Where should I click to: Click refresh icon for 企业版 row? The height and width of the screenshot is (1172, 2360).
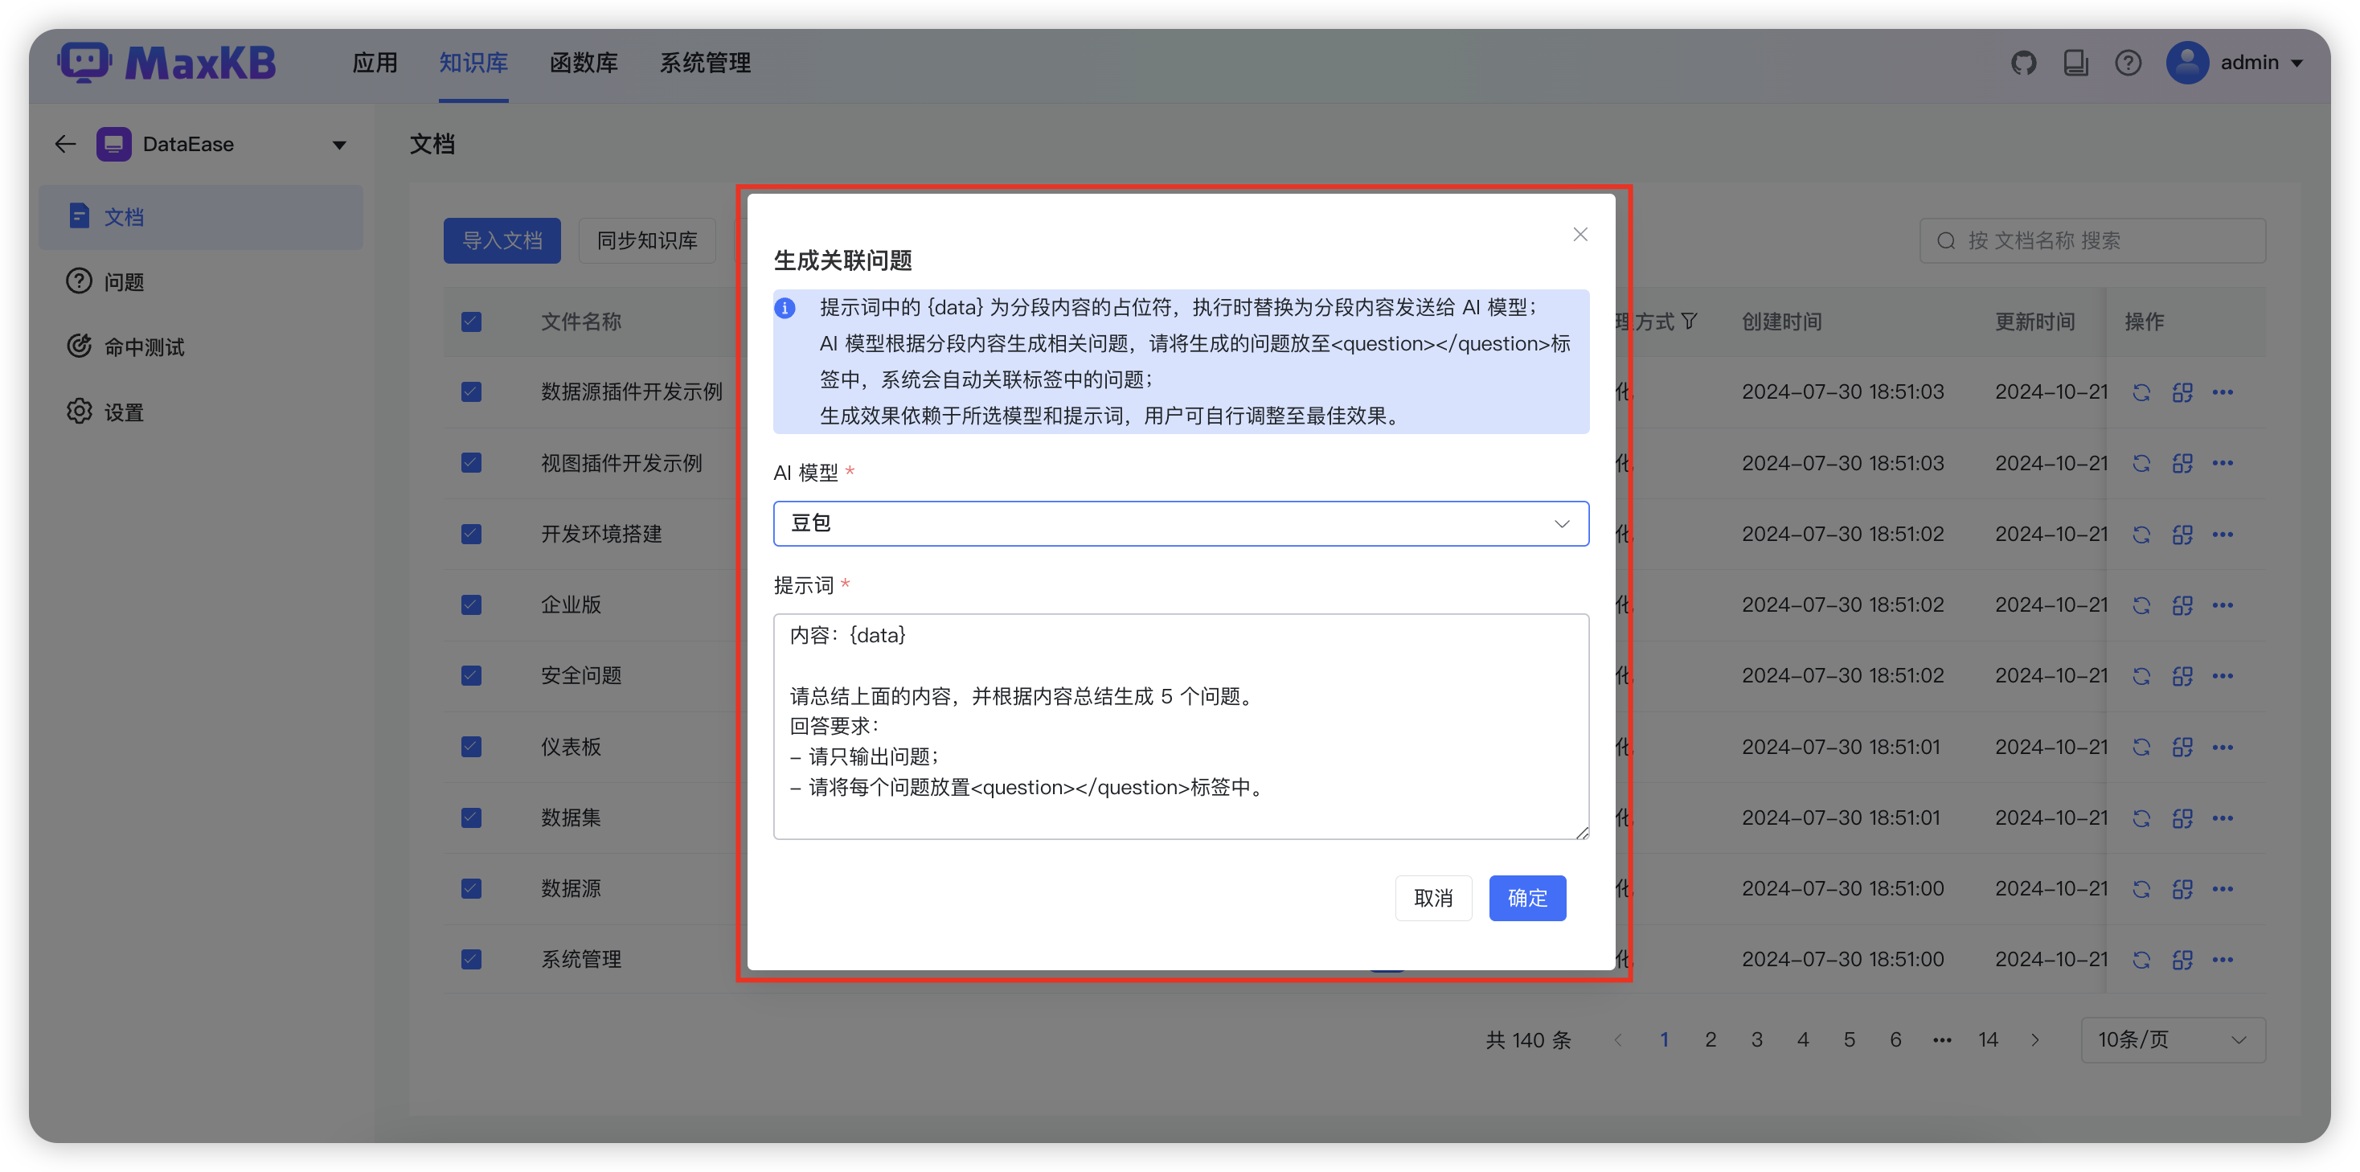coord(2141,604)
